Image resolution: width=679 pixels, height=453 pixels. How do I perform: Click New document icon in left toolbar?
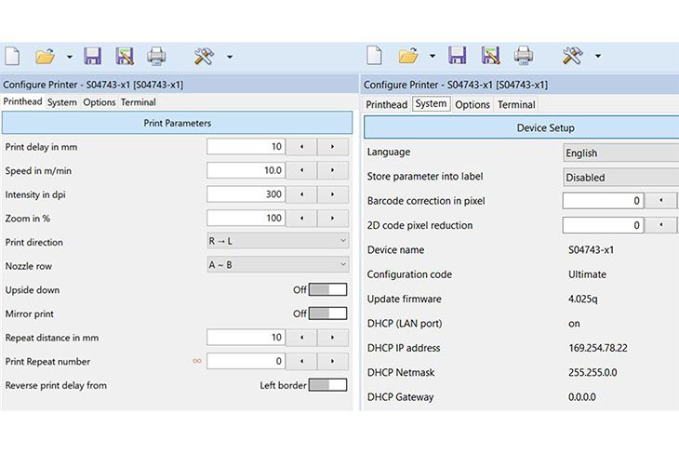coord(13,57)
